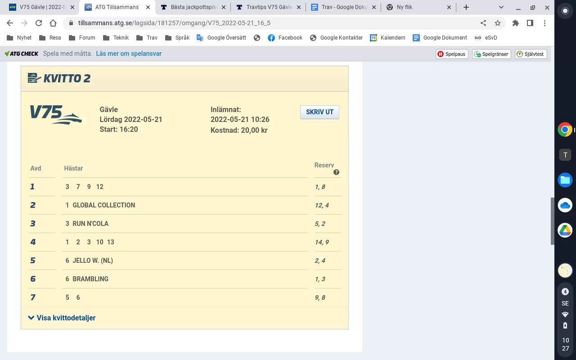The width and height of the screenshot is (576, 360).
Task: Open the Forum bookmarks folder
Action: pyautogui.click(x=82, y=38)
